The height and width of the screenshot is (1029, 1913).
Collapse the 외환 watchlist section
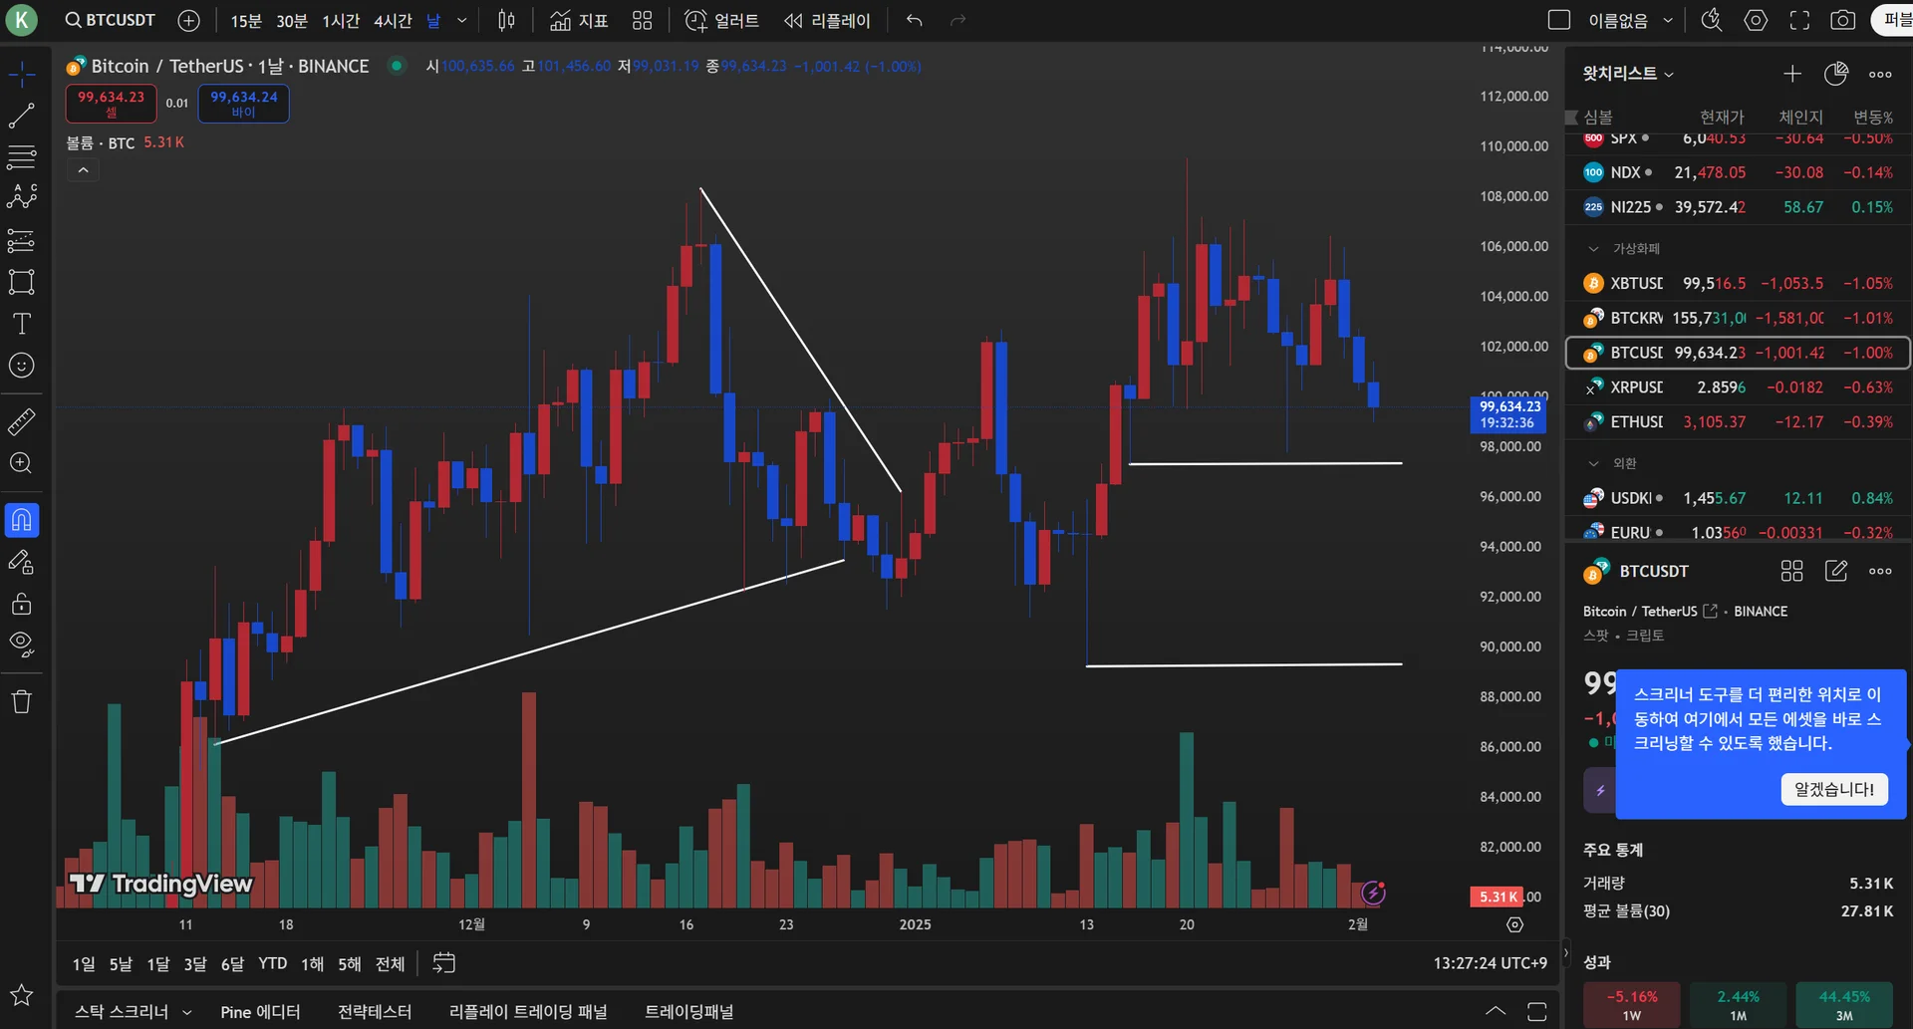[1593, 463]
